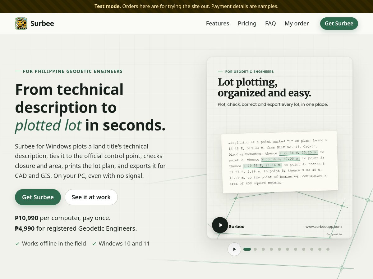The width and height of the screenshot is (373, 279).
Task: Click the highlighted 'S 79 58 E, 21.16 m.' bearing
Action: [263, 165]
